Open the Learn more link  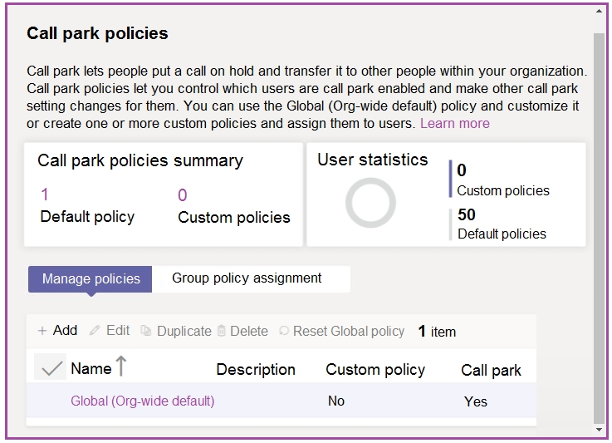454,123
